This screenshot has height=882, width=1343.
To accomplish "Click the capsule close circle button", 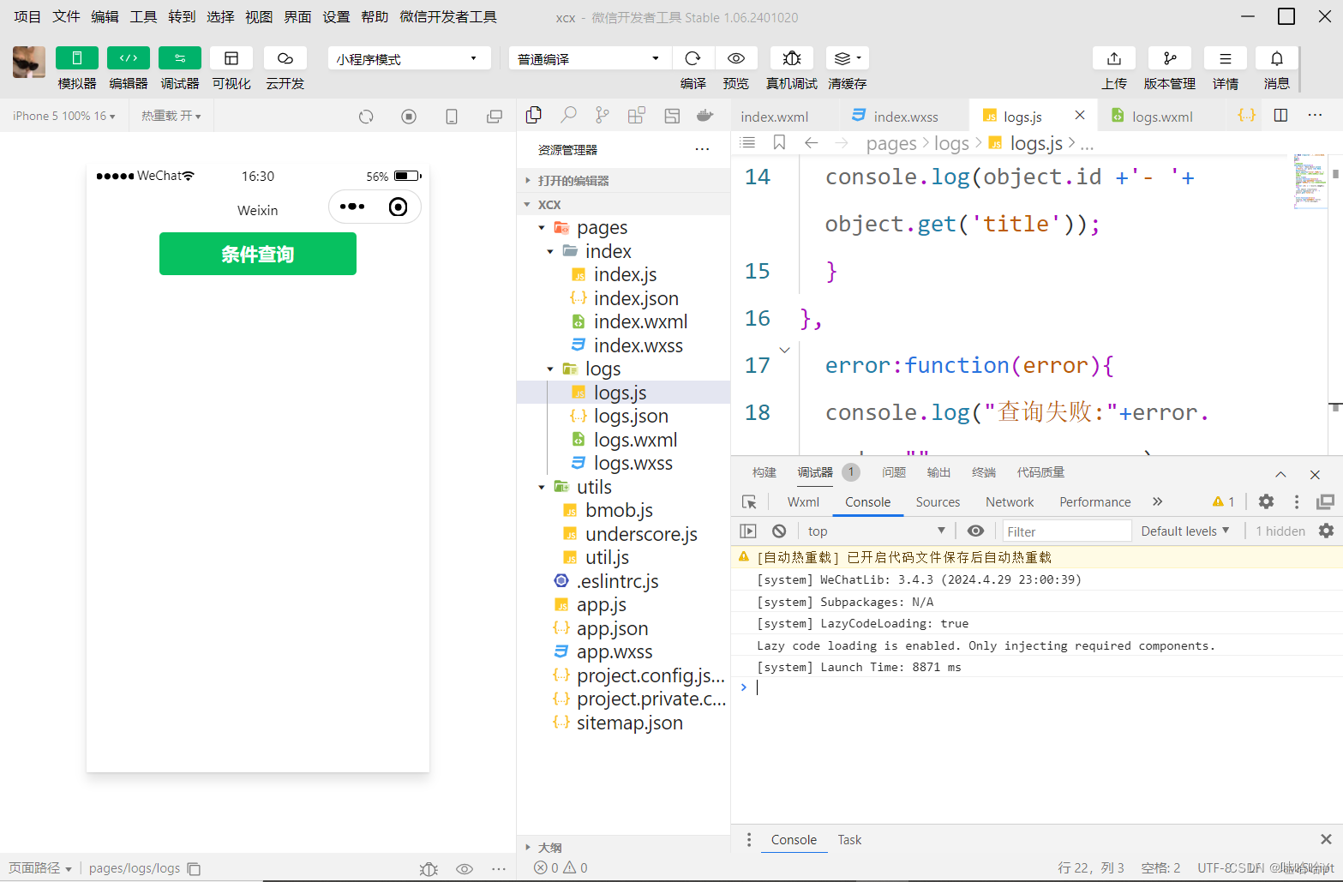I will [399, 207].
